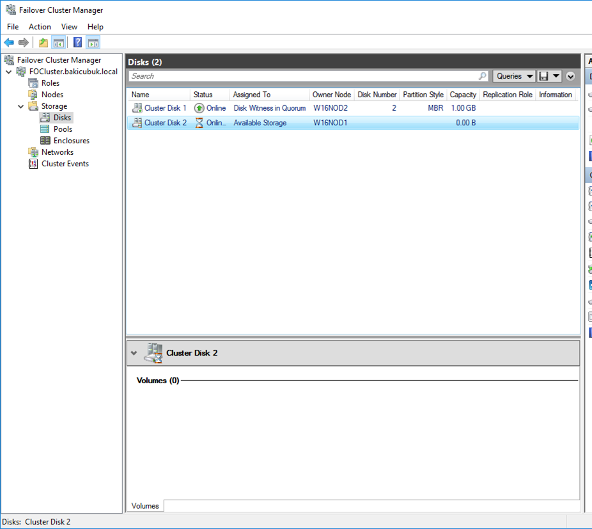
Task: Sort by the Partition Style column header
Action: 423,95
